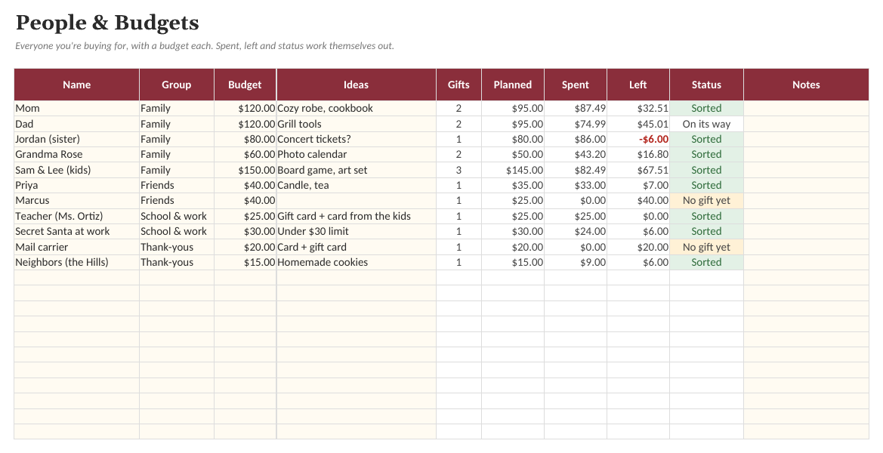Click the Homemade cookies idea cell
Viewport: 883px width, 453px height.
[x=356, y=262]
